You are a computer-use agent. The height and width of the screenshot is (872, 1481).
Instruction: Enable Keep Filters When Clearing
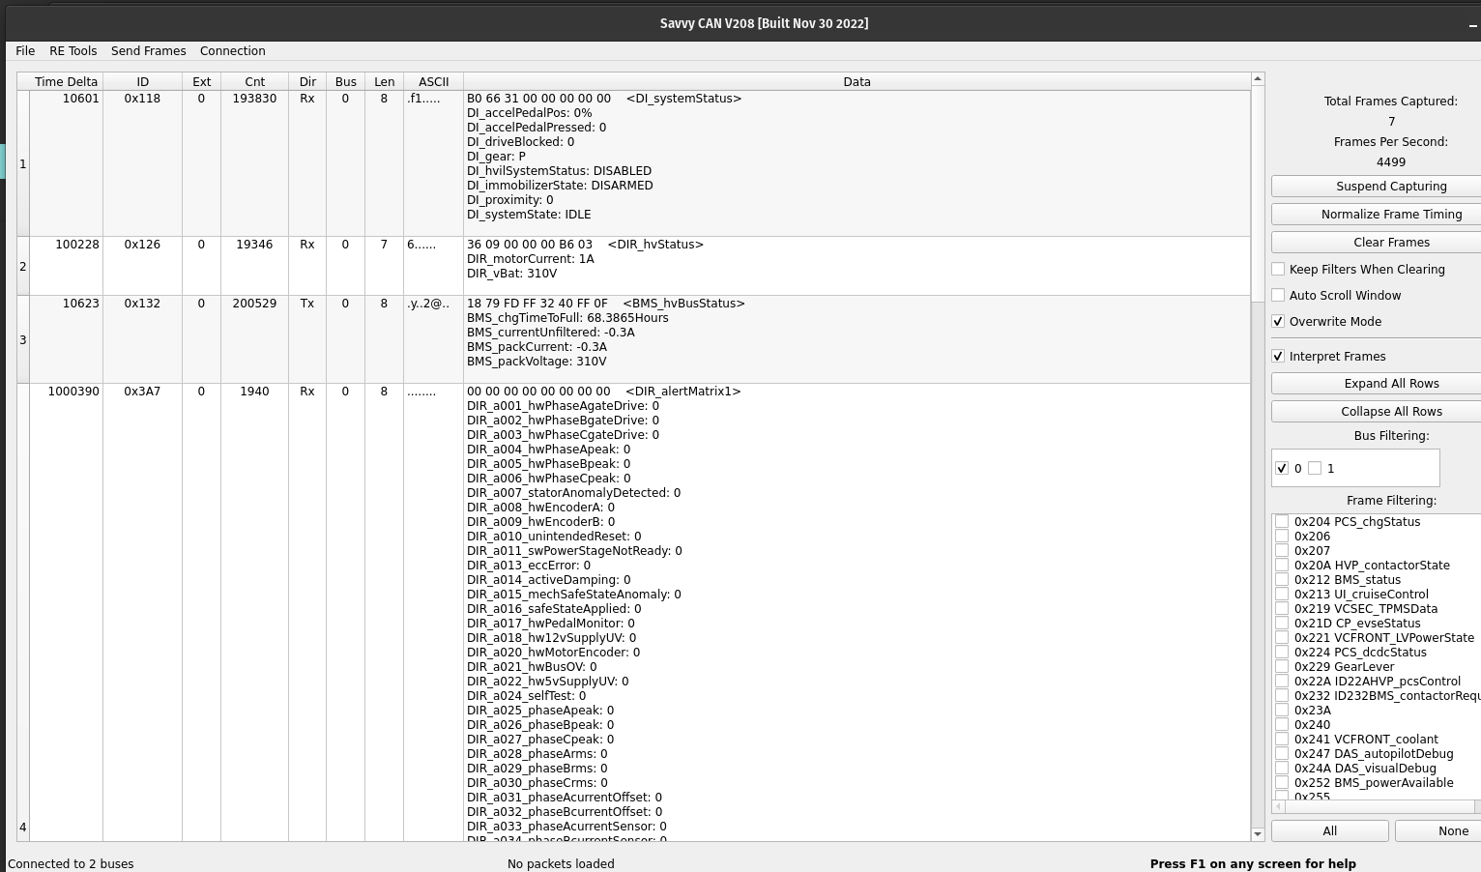pos(1278,270)
